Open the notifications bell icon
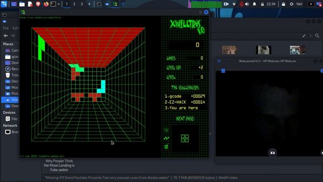This screenshot has width=323, height=182. coord(254,4)
